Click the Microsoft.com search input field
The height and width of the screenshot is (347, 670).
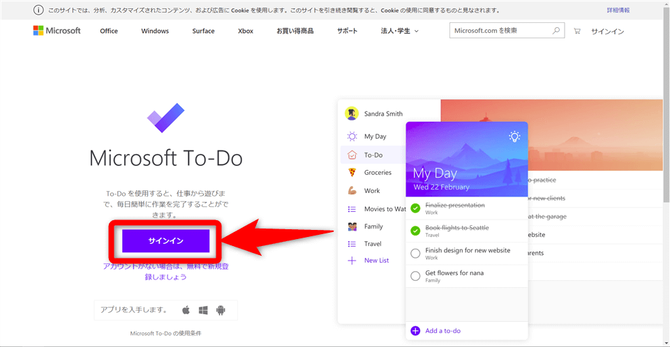coord(499,31)
